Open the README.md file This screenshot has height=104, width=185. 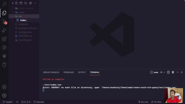(x=24, y=36)
